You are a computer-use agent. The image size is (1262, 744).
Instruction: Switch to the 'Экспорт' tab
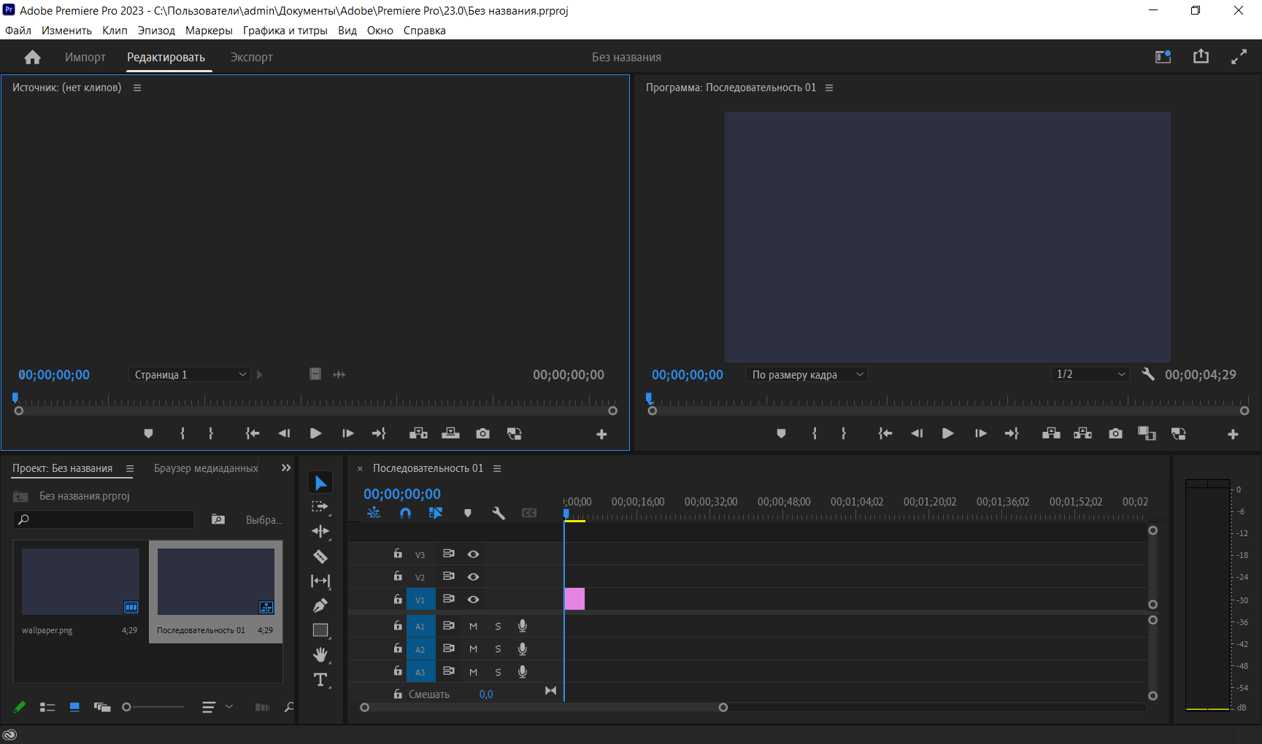pos(251,58)
